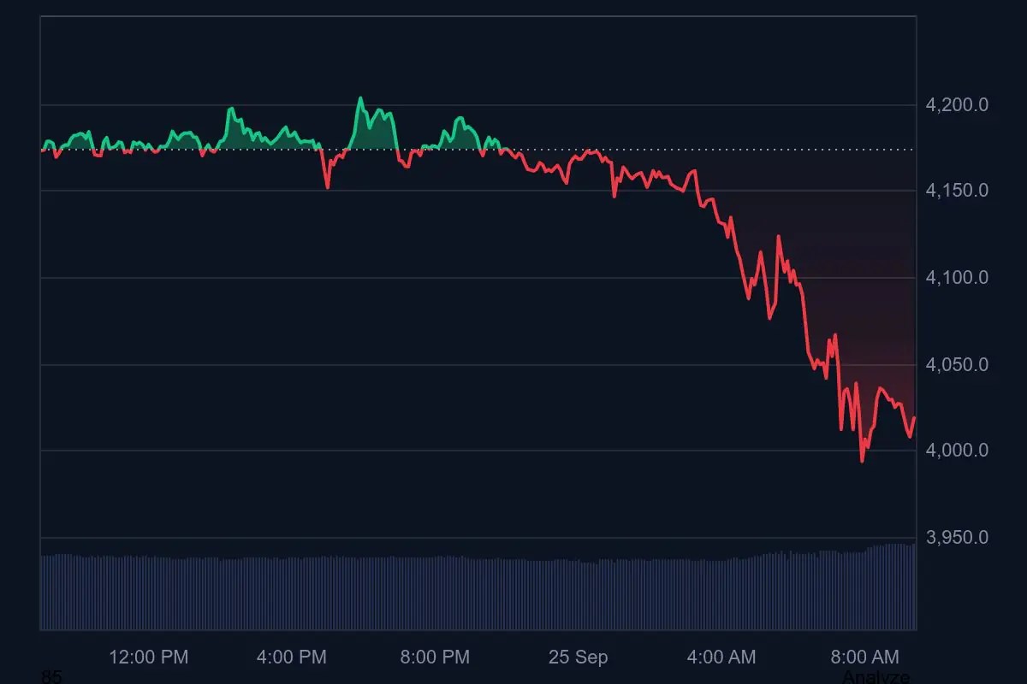Click the final endpoint of the red line
This screenshot has height=684, width=1027.
pyautogui.click(x=915, y=417)
